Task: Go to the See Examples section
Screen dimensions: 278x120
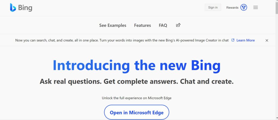Action: tap(113, 25)
